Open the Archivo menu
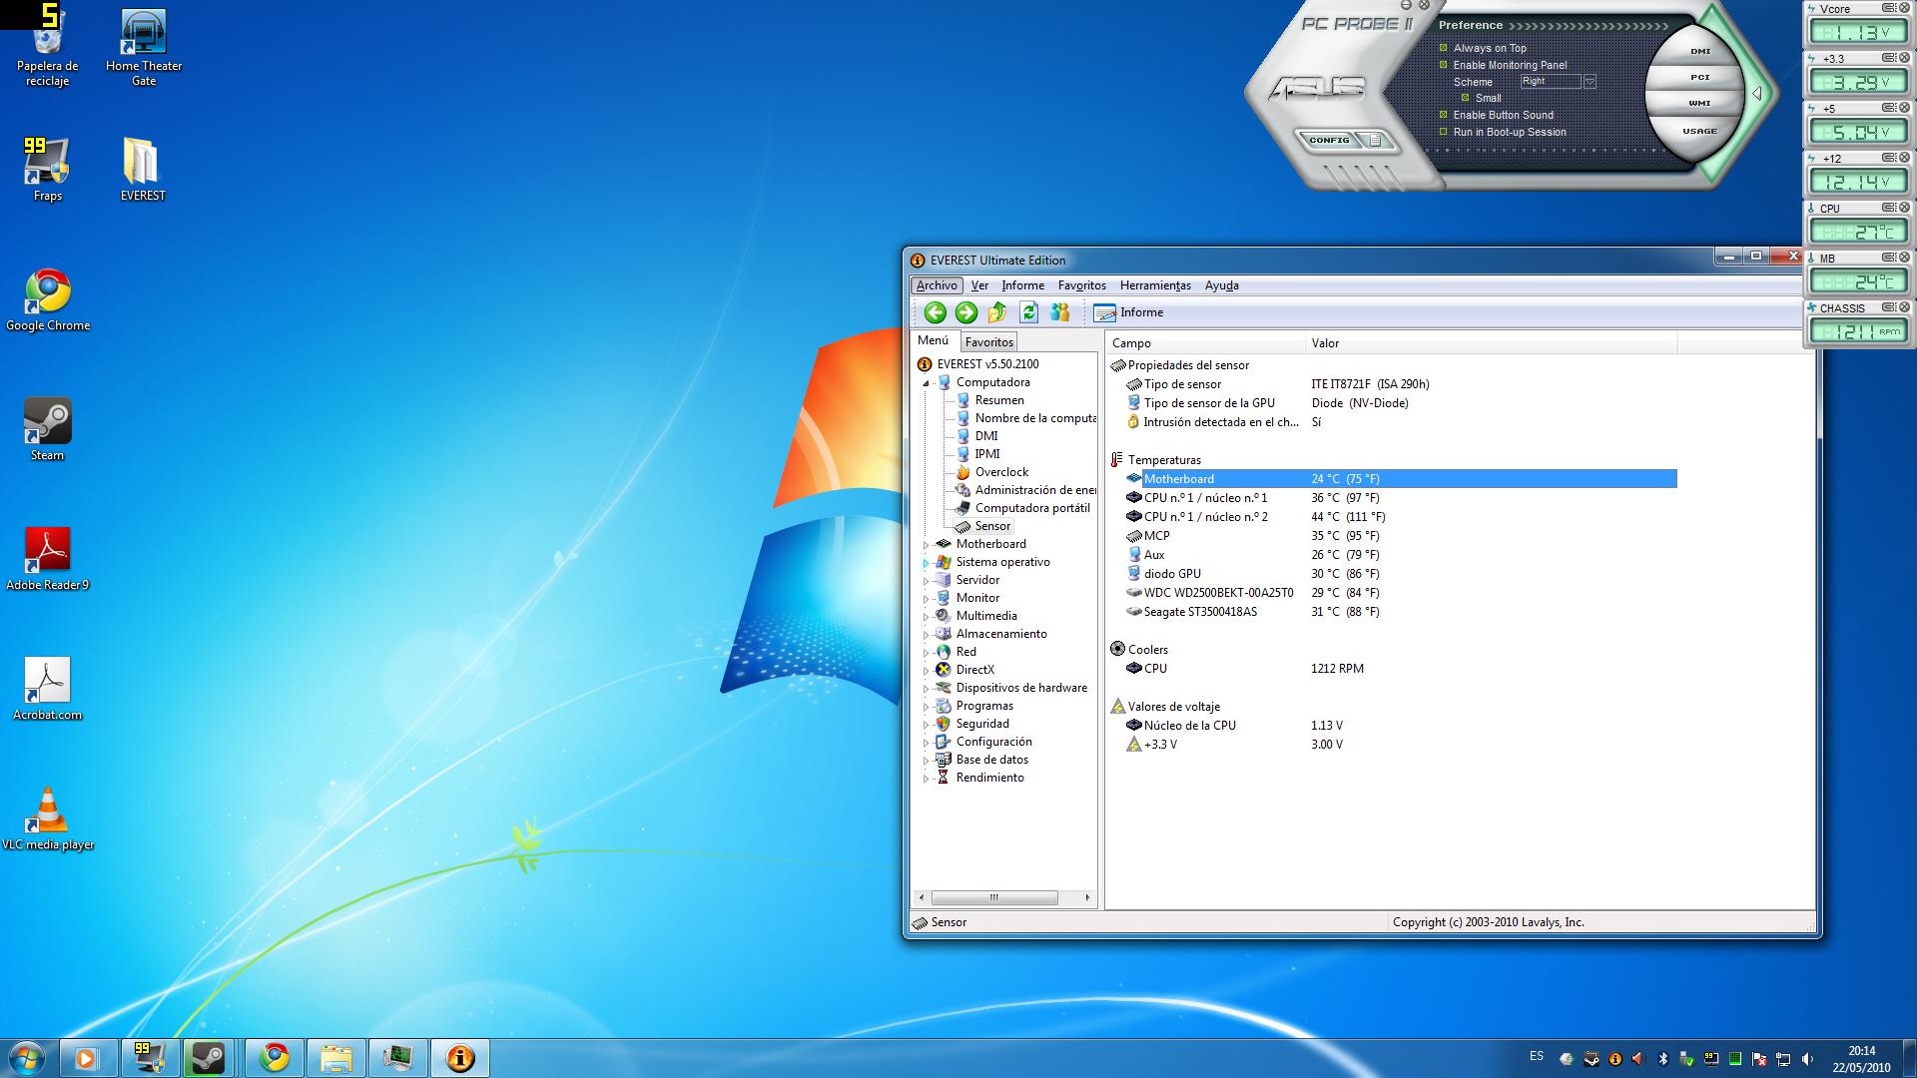 click(x=937, y=285)
